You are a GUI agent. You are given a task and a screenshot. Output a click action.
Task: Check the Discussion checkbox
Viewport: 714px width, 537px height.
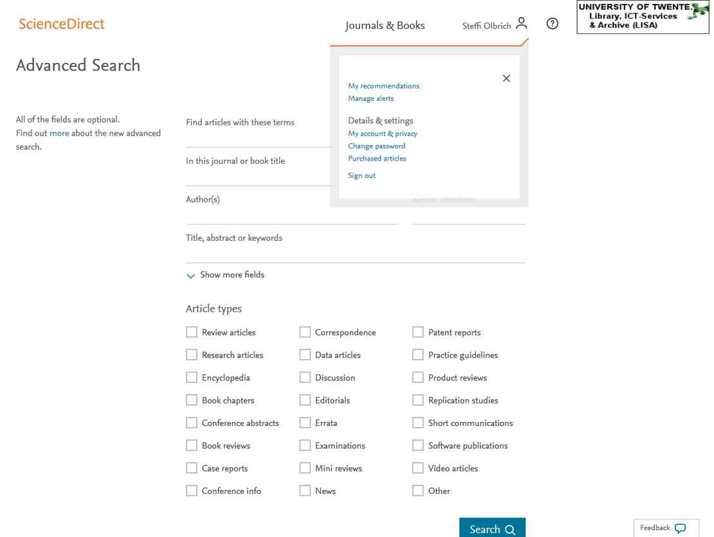[x=305, y=378]
